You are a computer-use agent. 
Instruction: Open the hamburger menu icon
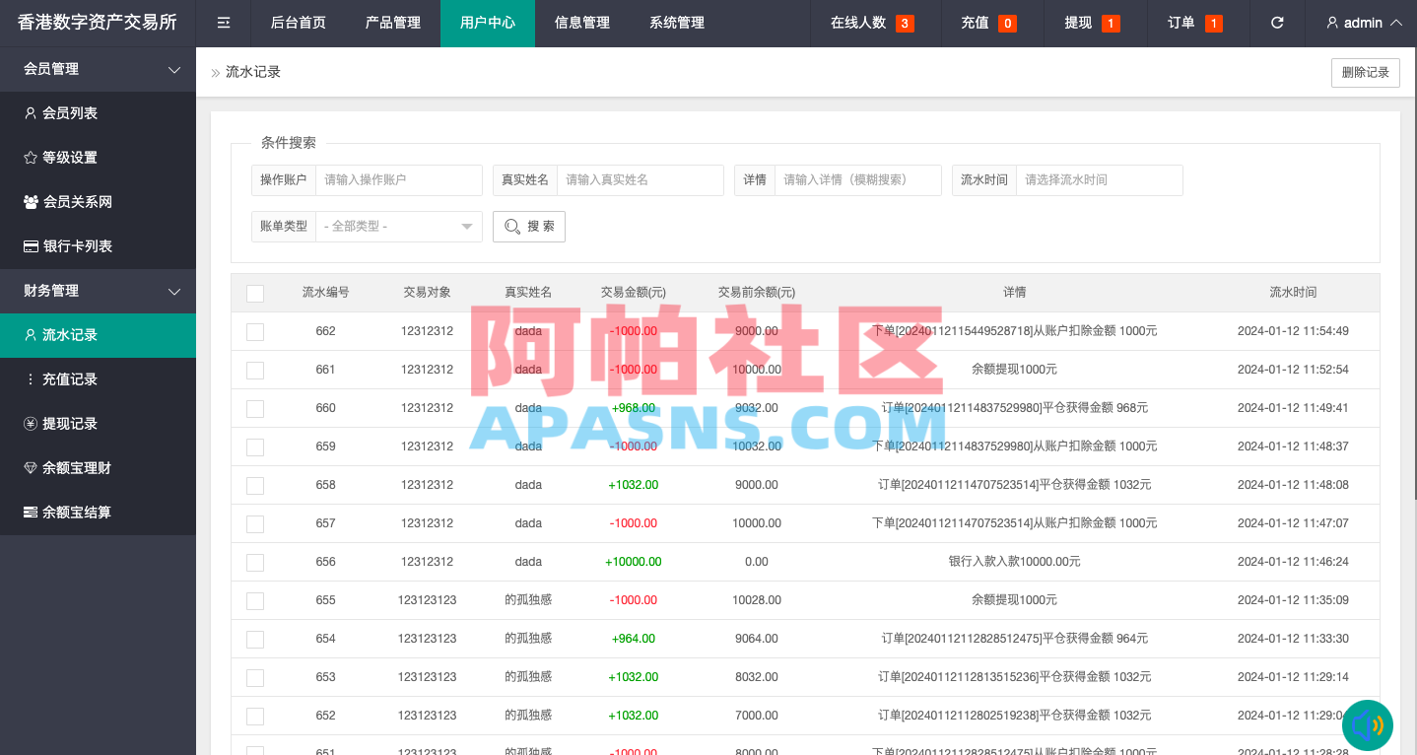[x=222, y=23]
